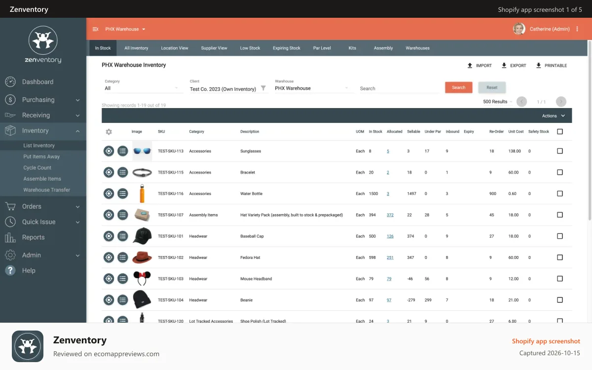This screenshot has height=370, width=592.
Task: Switch to the Par Level tab
Action: coord(322,48)
